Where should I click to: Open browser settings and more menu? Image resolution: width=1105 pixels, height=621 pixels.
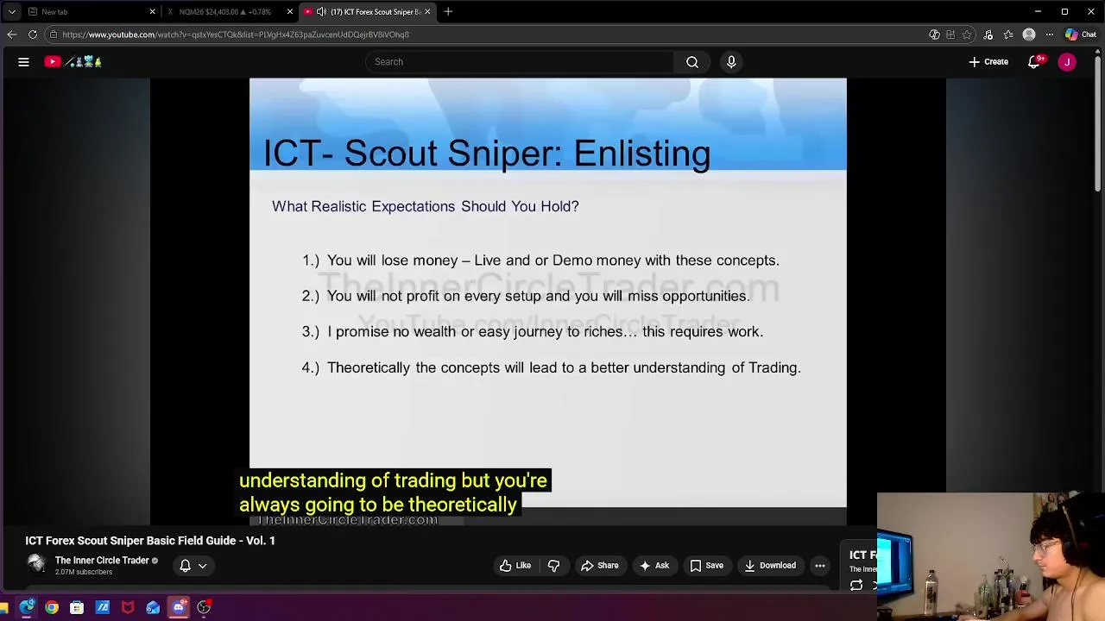click(1050, 34)
